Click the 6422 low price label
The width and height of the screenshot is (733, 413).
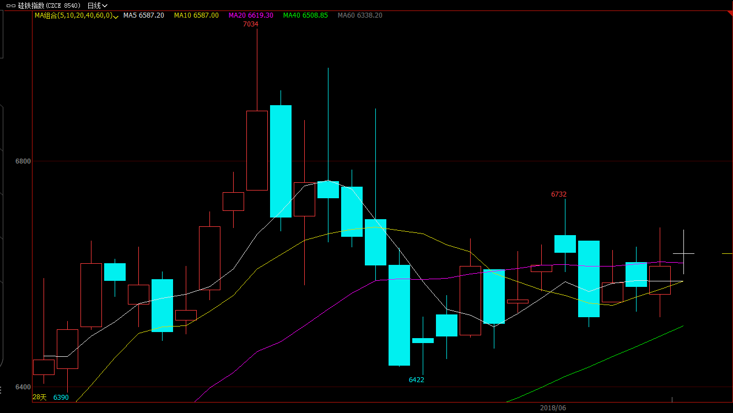tap(417, 380)
